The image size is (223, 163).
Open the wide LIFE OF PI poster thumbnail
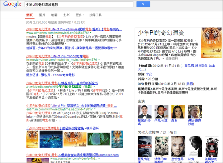point(75,139)
